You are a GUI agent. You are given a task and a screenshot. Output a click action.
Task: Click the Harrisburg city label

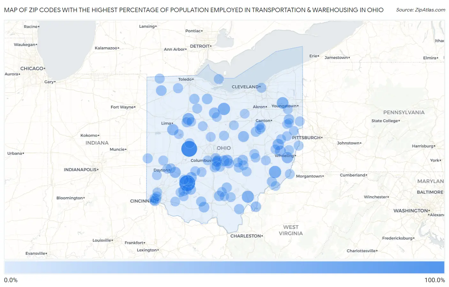pos(423,146)
